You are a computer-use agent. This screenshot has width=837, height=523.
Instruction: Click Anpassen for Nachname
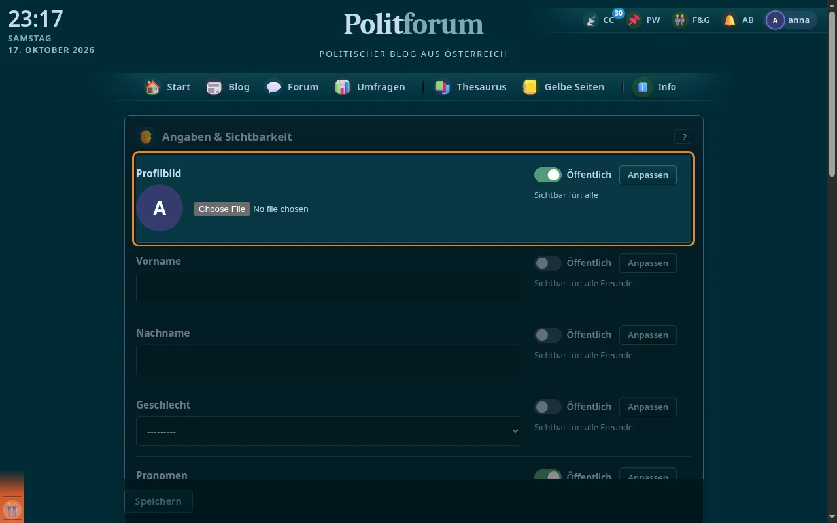[648, 335]
